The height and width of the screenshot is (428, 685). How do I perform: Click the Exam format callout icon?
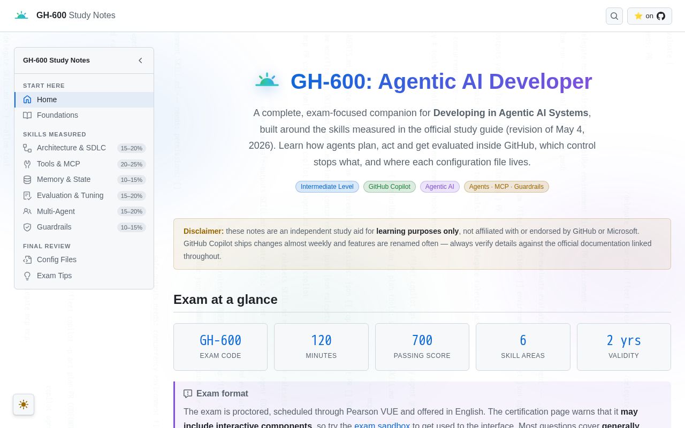pos(188,394)
